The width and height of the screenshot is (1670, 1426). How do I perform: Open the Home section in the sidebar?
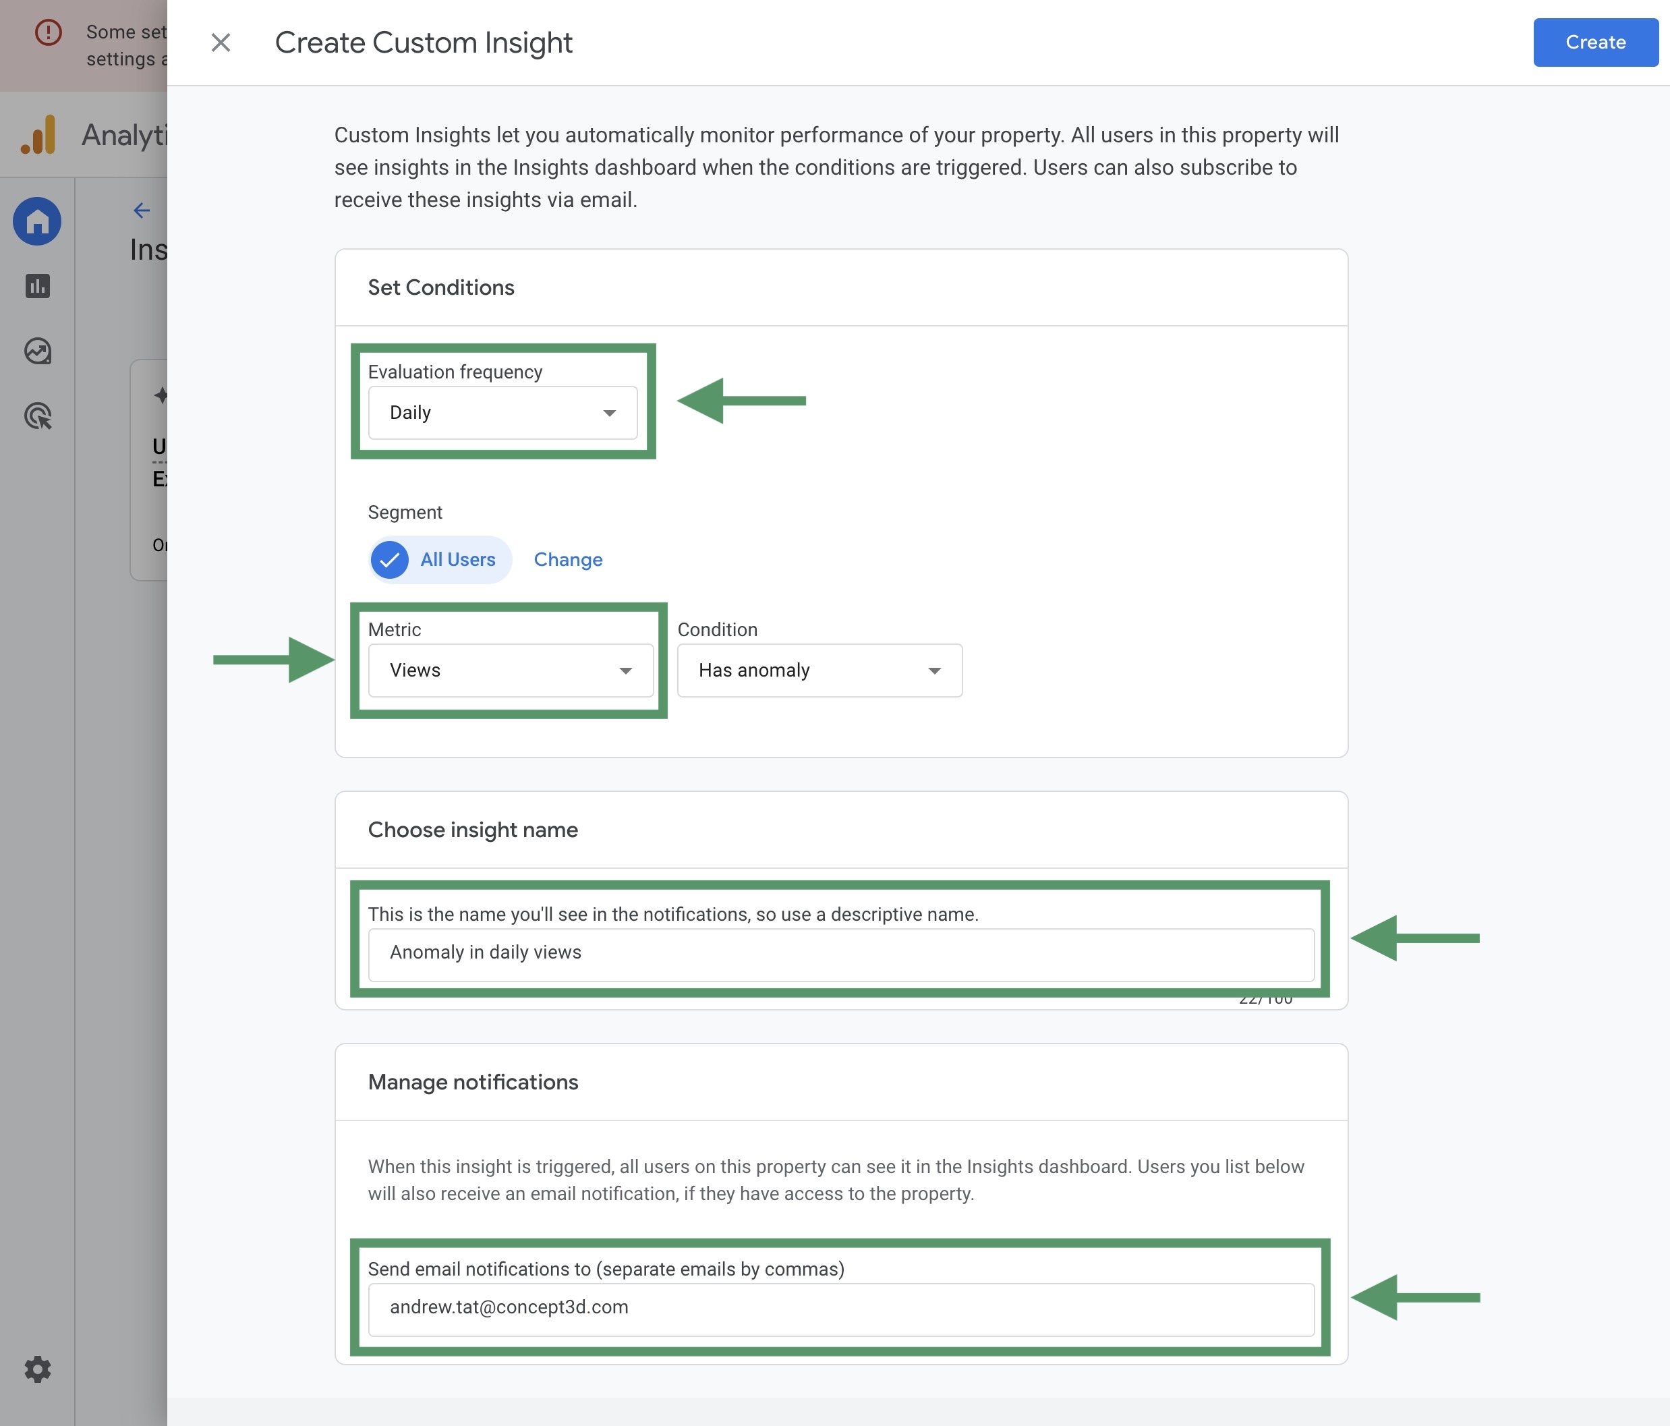click(37, 221)
